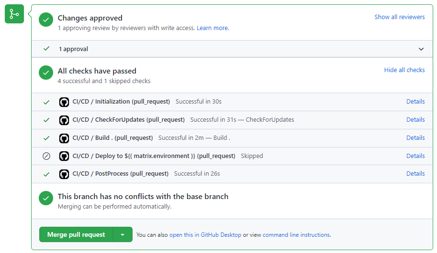Viewport: 437px width, 253px height.
Task: Click the no conflicts green check circle
Action: click(46, 198)
